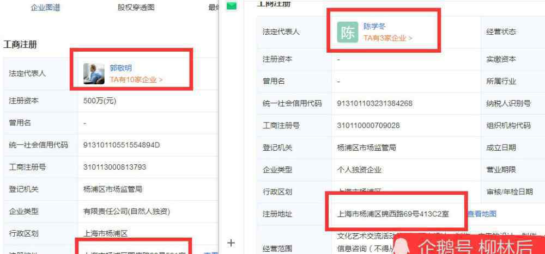Select registered capital value 500万(元)
Viewport: 545px width, 254px height.
point(100,101)
